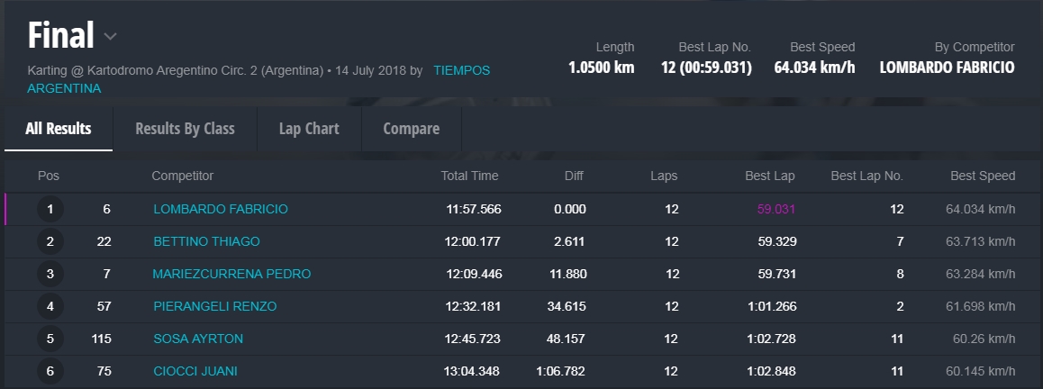Click the Best Lap column header
Screen dimensions: 1043x389
click(x=770, y=176)
